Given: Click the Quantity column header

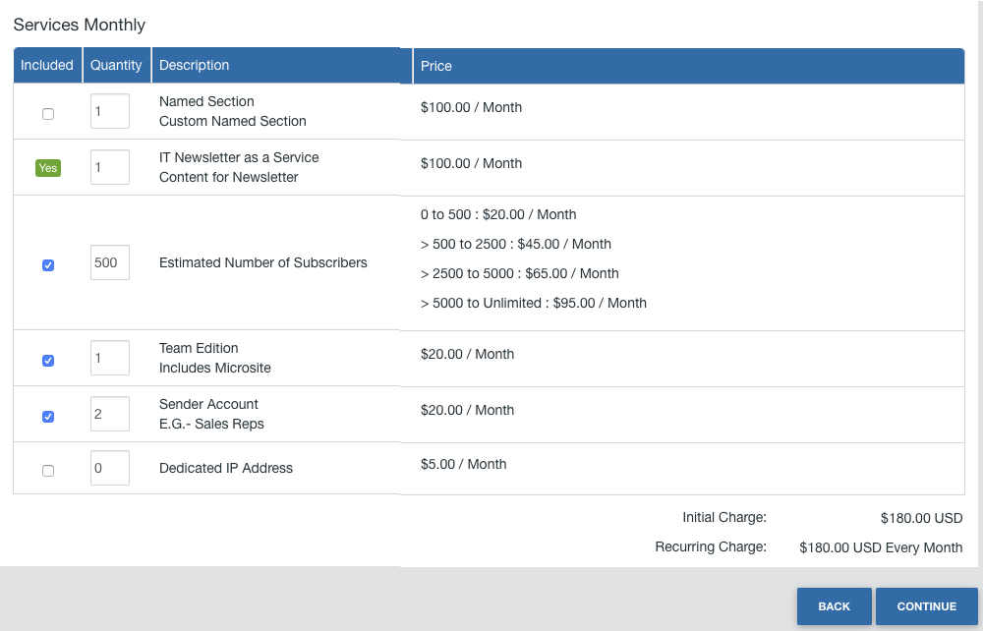Looking at the screenshot, I should click(116, 66).
